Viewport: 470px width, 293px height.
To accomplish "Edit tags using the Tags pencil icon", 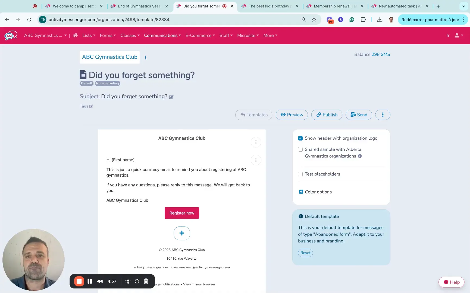I will pyautogui.click(x=91, y=106).
